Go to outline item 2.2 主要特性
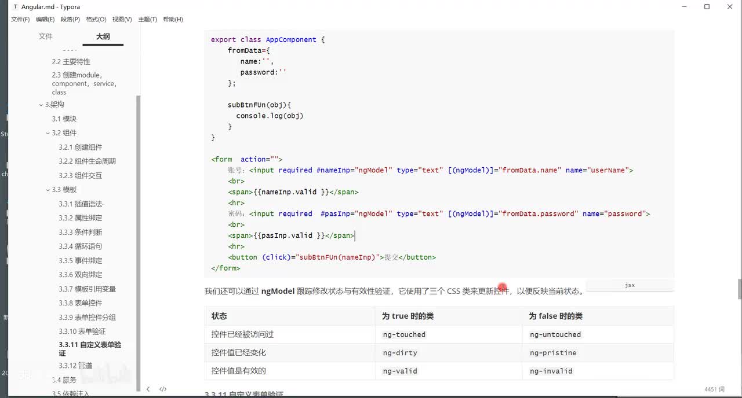 tap(71, 62)
